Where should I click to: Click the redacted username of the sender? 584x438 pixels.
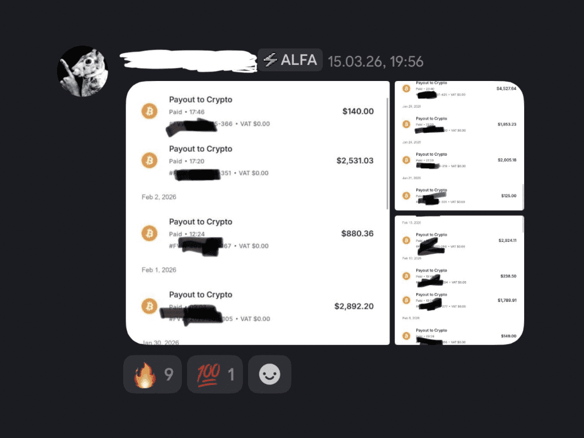(188, 60)
